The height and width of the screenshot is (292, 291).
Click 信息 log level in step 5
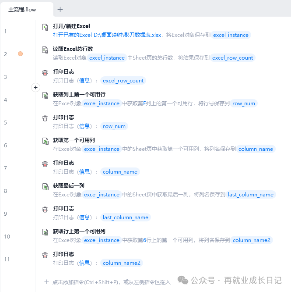tap(84, 126)
